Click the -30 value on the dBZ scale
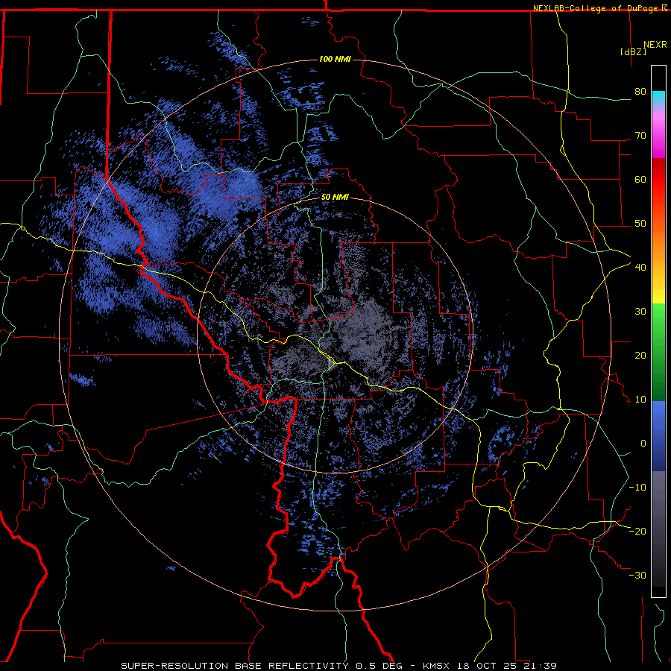Image resolution: width=671 pixels, height=671 pixels. pos(637,575)
